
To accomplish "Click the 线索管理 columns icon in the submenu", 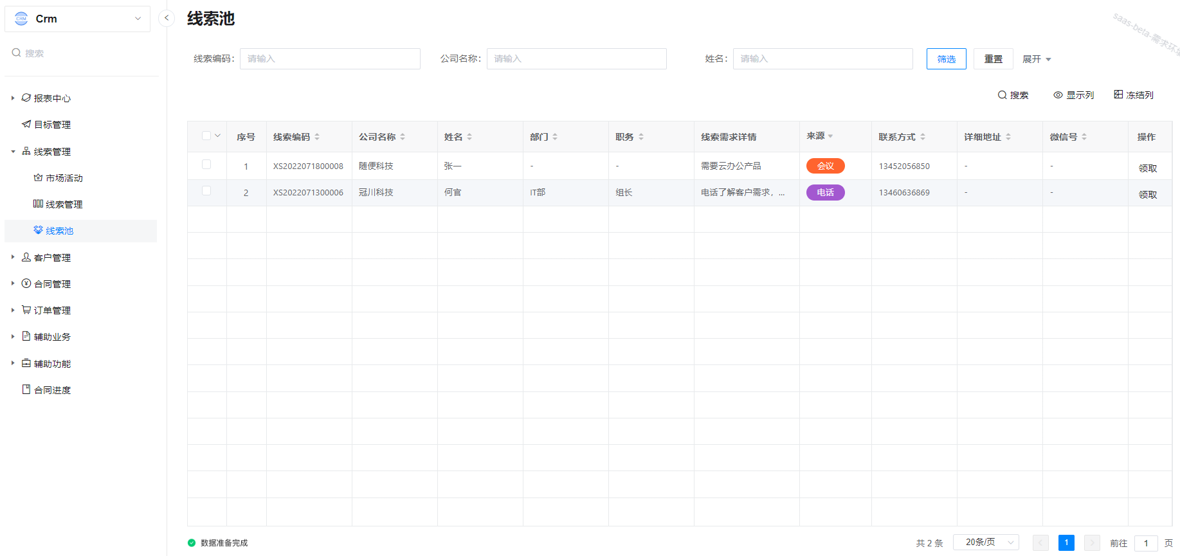I will pyautogui.click(x=38, y=204).
